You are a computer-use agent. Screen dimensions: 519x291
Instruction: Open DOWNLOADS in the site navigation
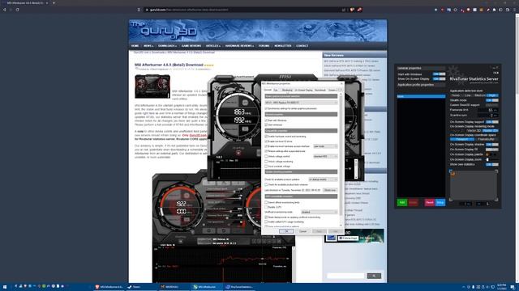pyautogui.click(x=167, y=46)
